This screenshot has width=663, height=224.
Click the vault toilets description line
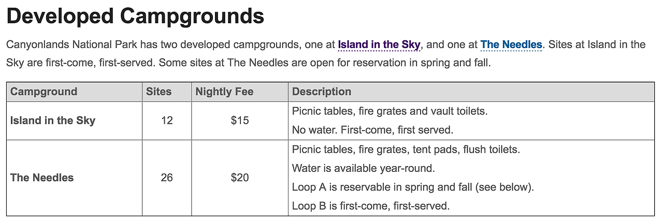[x=390, y=111]
